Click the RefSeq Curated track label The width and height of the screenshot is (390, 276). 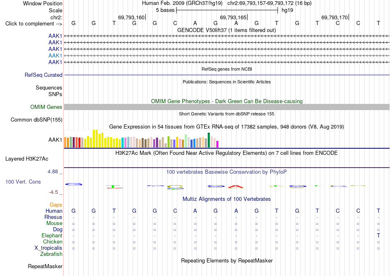point(44,75)
